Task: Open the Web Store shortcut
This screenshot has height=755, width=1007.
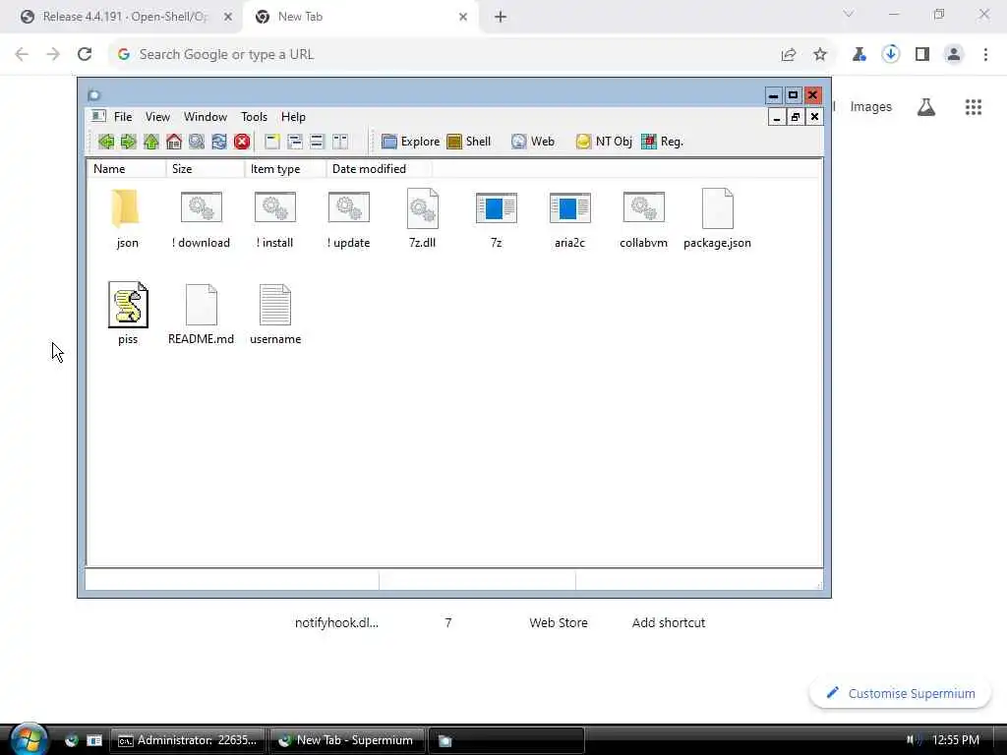Action: point(559,622)
